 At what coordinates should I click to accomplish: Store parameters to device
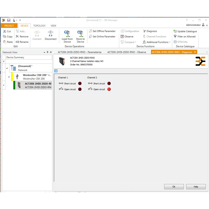pos(80,37)
